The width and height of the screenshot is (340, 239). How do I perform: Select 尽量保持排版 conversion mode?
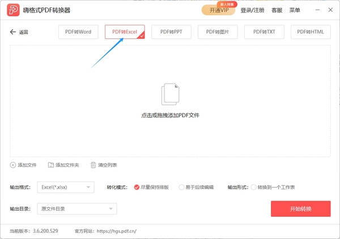[x=137, y=187]
